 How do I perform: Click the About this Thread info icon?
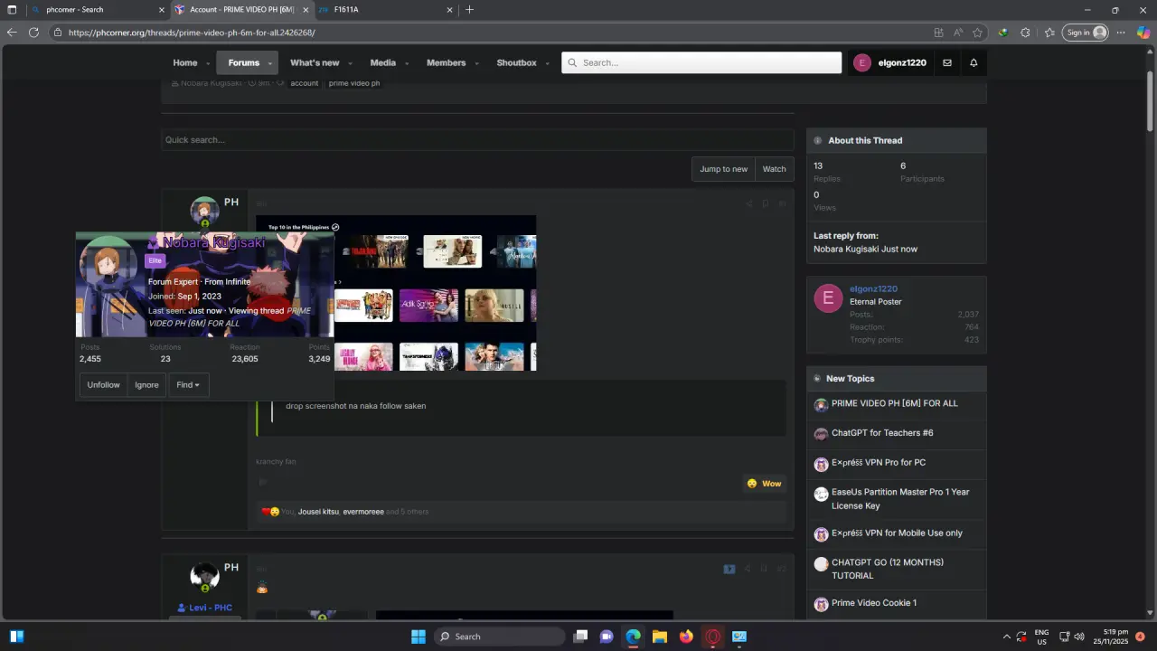coord(817,140)
